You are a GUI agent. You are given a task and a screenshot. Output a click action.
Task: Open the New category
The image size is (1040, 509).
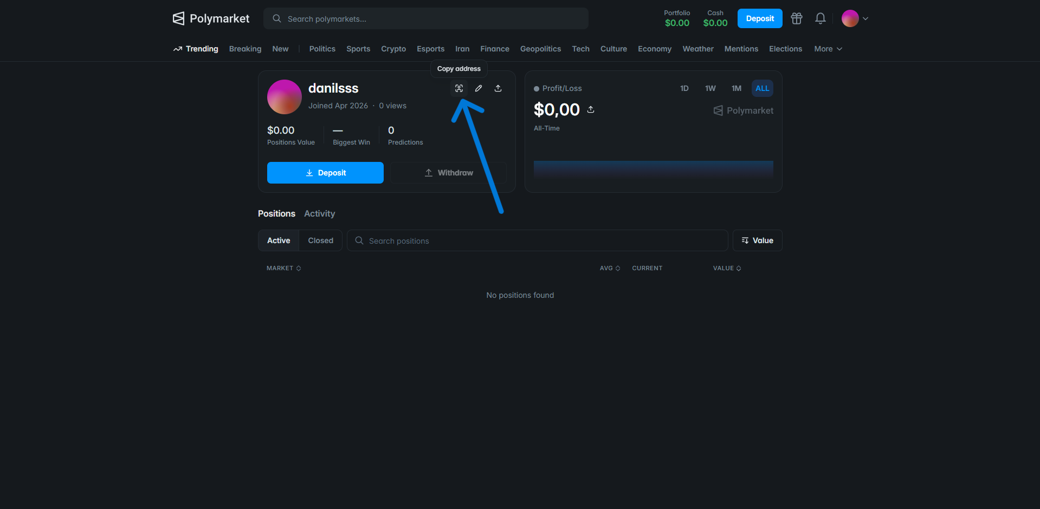tap(280, 49)
